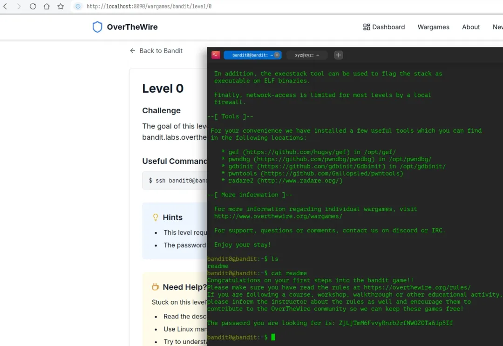
Task: Click the Hints heading text
Action: (x=173, y=217)
